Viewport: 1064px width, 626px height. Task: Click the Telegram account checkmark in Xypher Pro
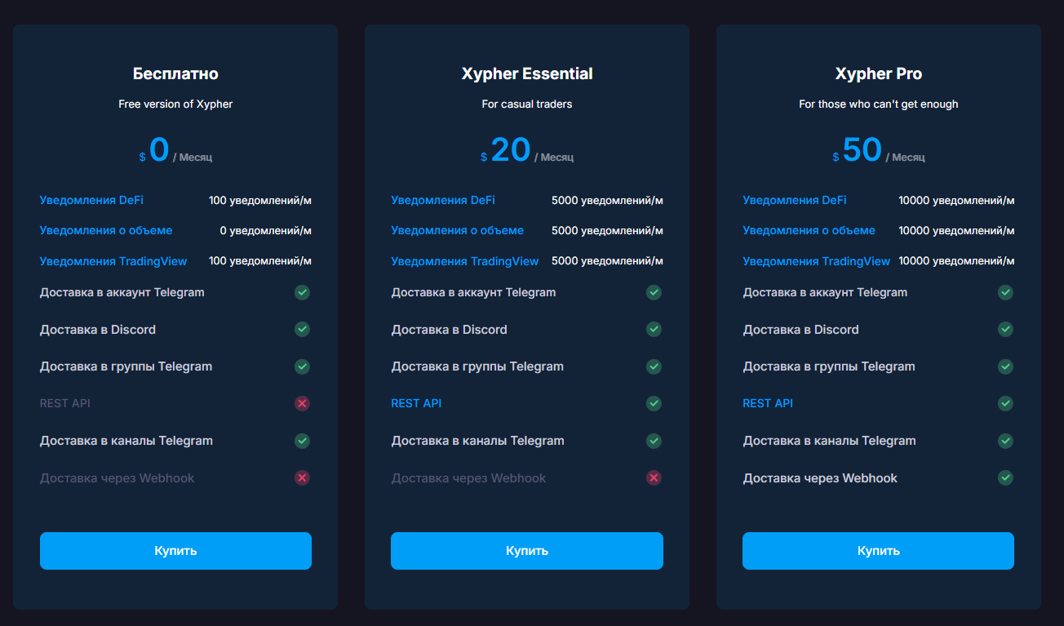pos(1006,292)
